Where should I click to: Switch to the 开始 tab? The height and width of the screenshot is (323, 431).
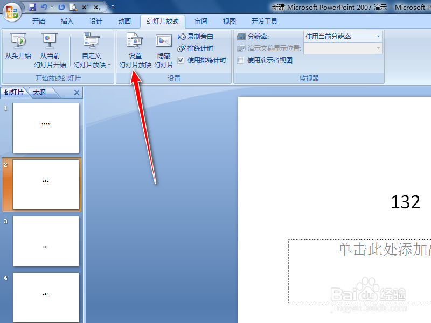click(x=39, y=22)
